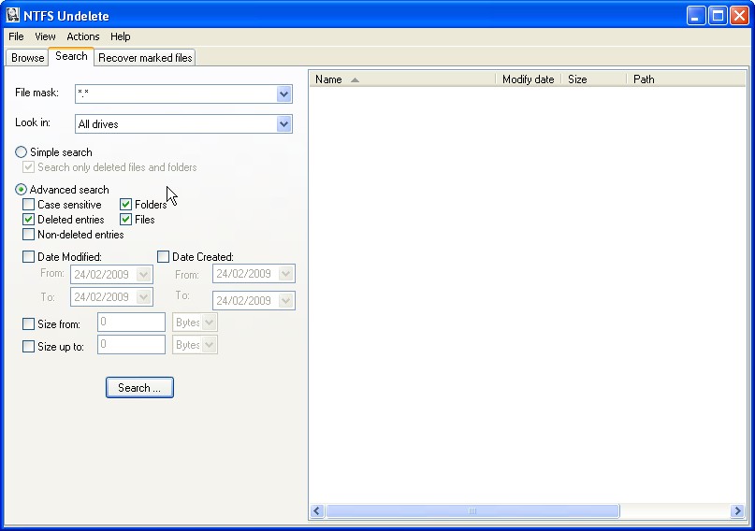Maximize the NTFS Undelete window
The height and width of the screenshot is (531, 755).
(x=718, y=16)
